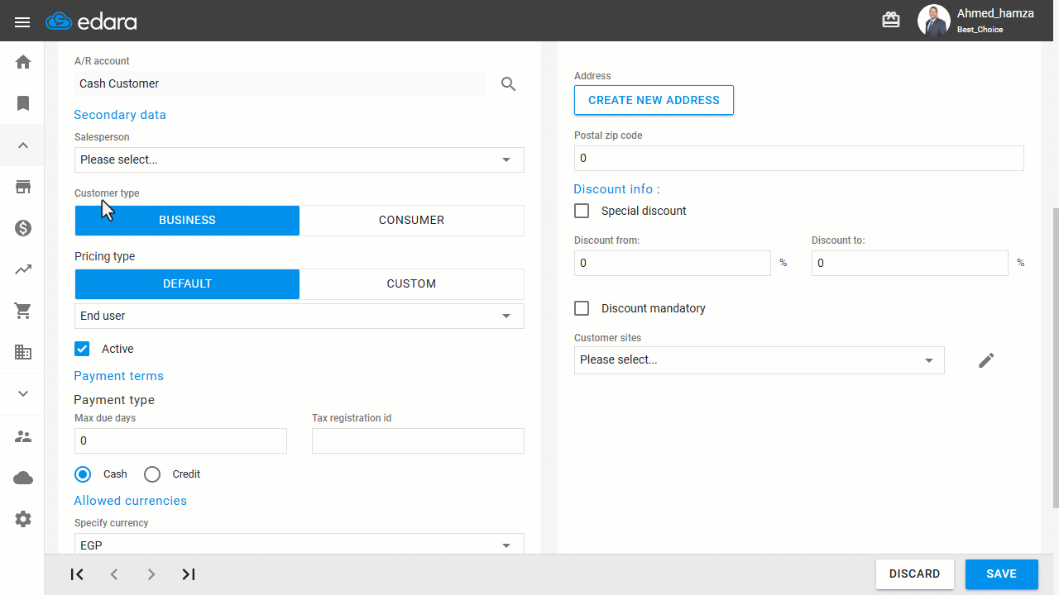Click the DISCARD button
The height and width of the screenshot is (595, 1059).
pyautogui.click(x=915, y=574)
